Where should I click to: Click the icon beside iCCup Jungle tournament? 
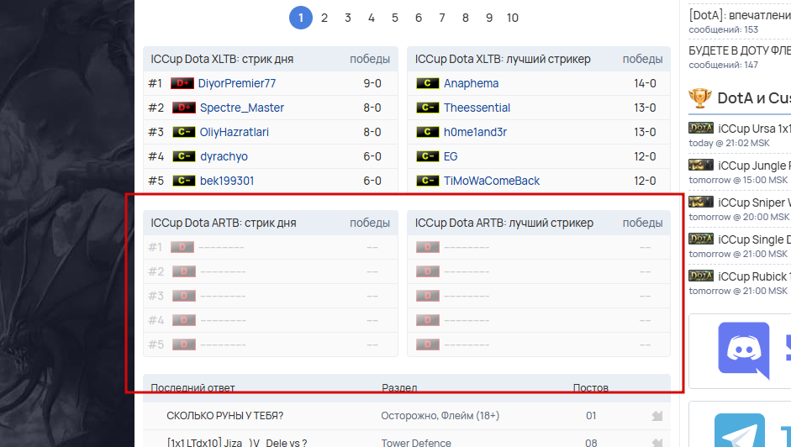point(701,165)
